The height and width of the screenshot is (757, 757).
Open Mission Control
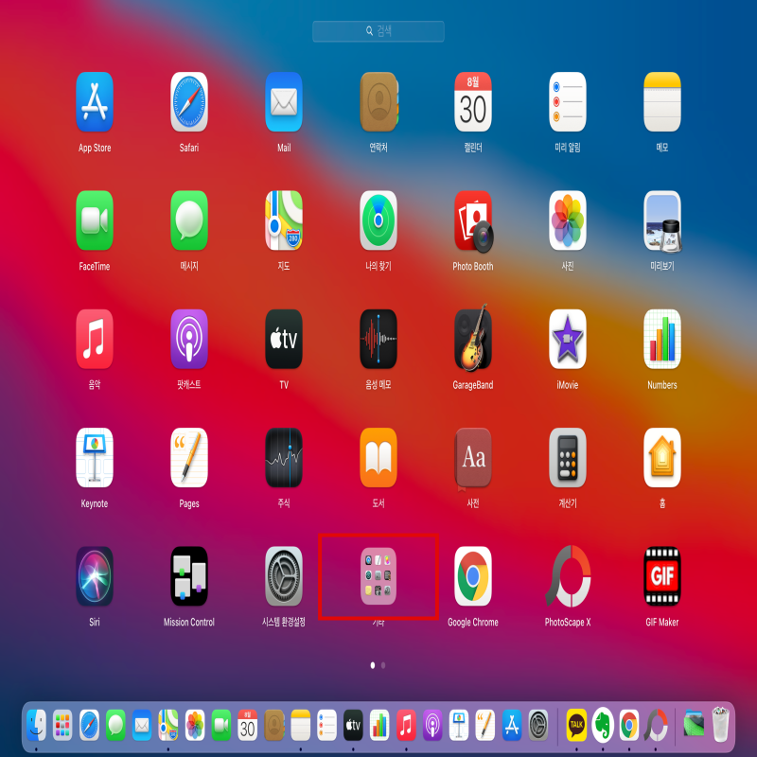click(x=189, y=576)
